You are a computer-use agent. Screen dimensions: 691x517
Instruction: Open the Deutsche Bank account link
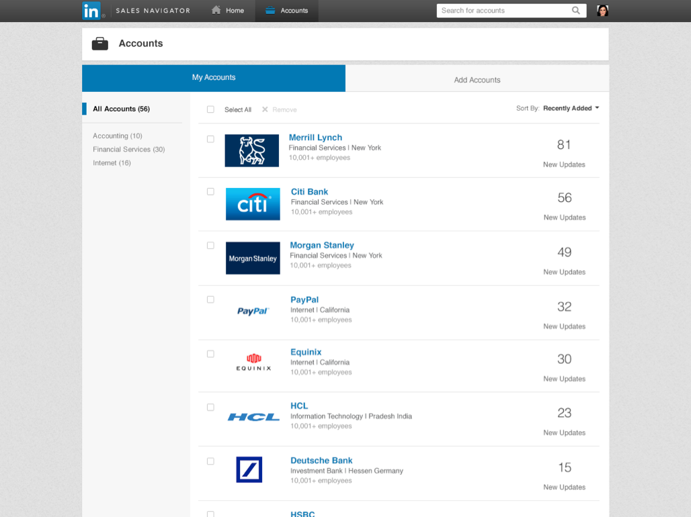[x=321, y=460]
